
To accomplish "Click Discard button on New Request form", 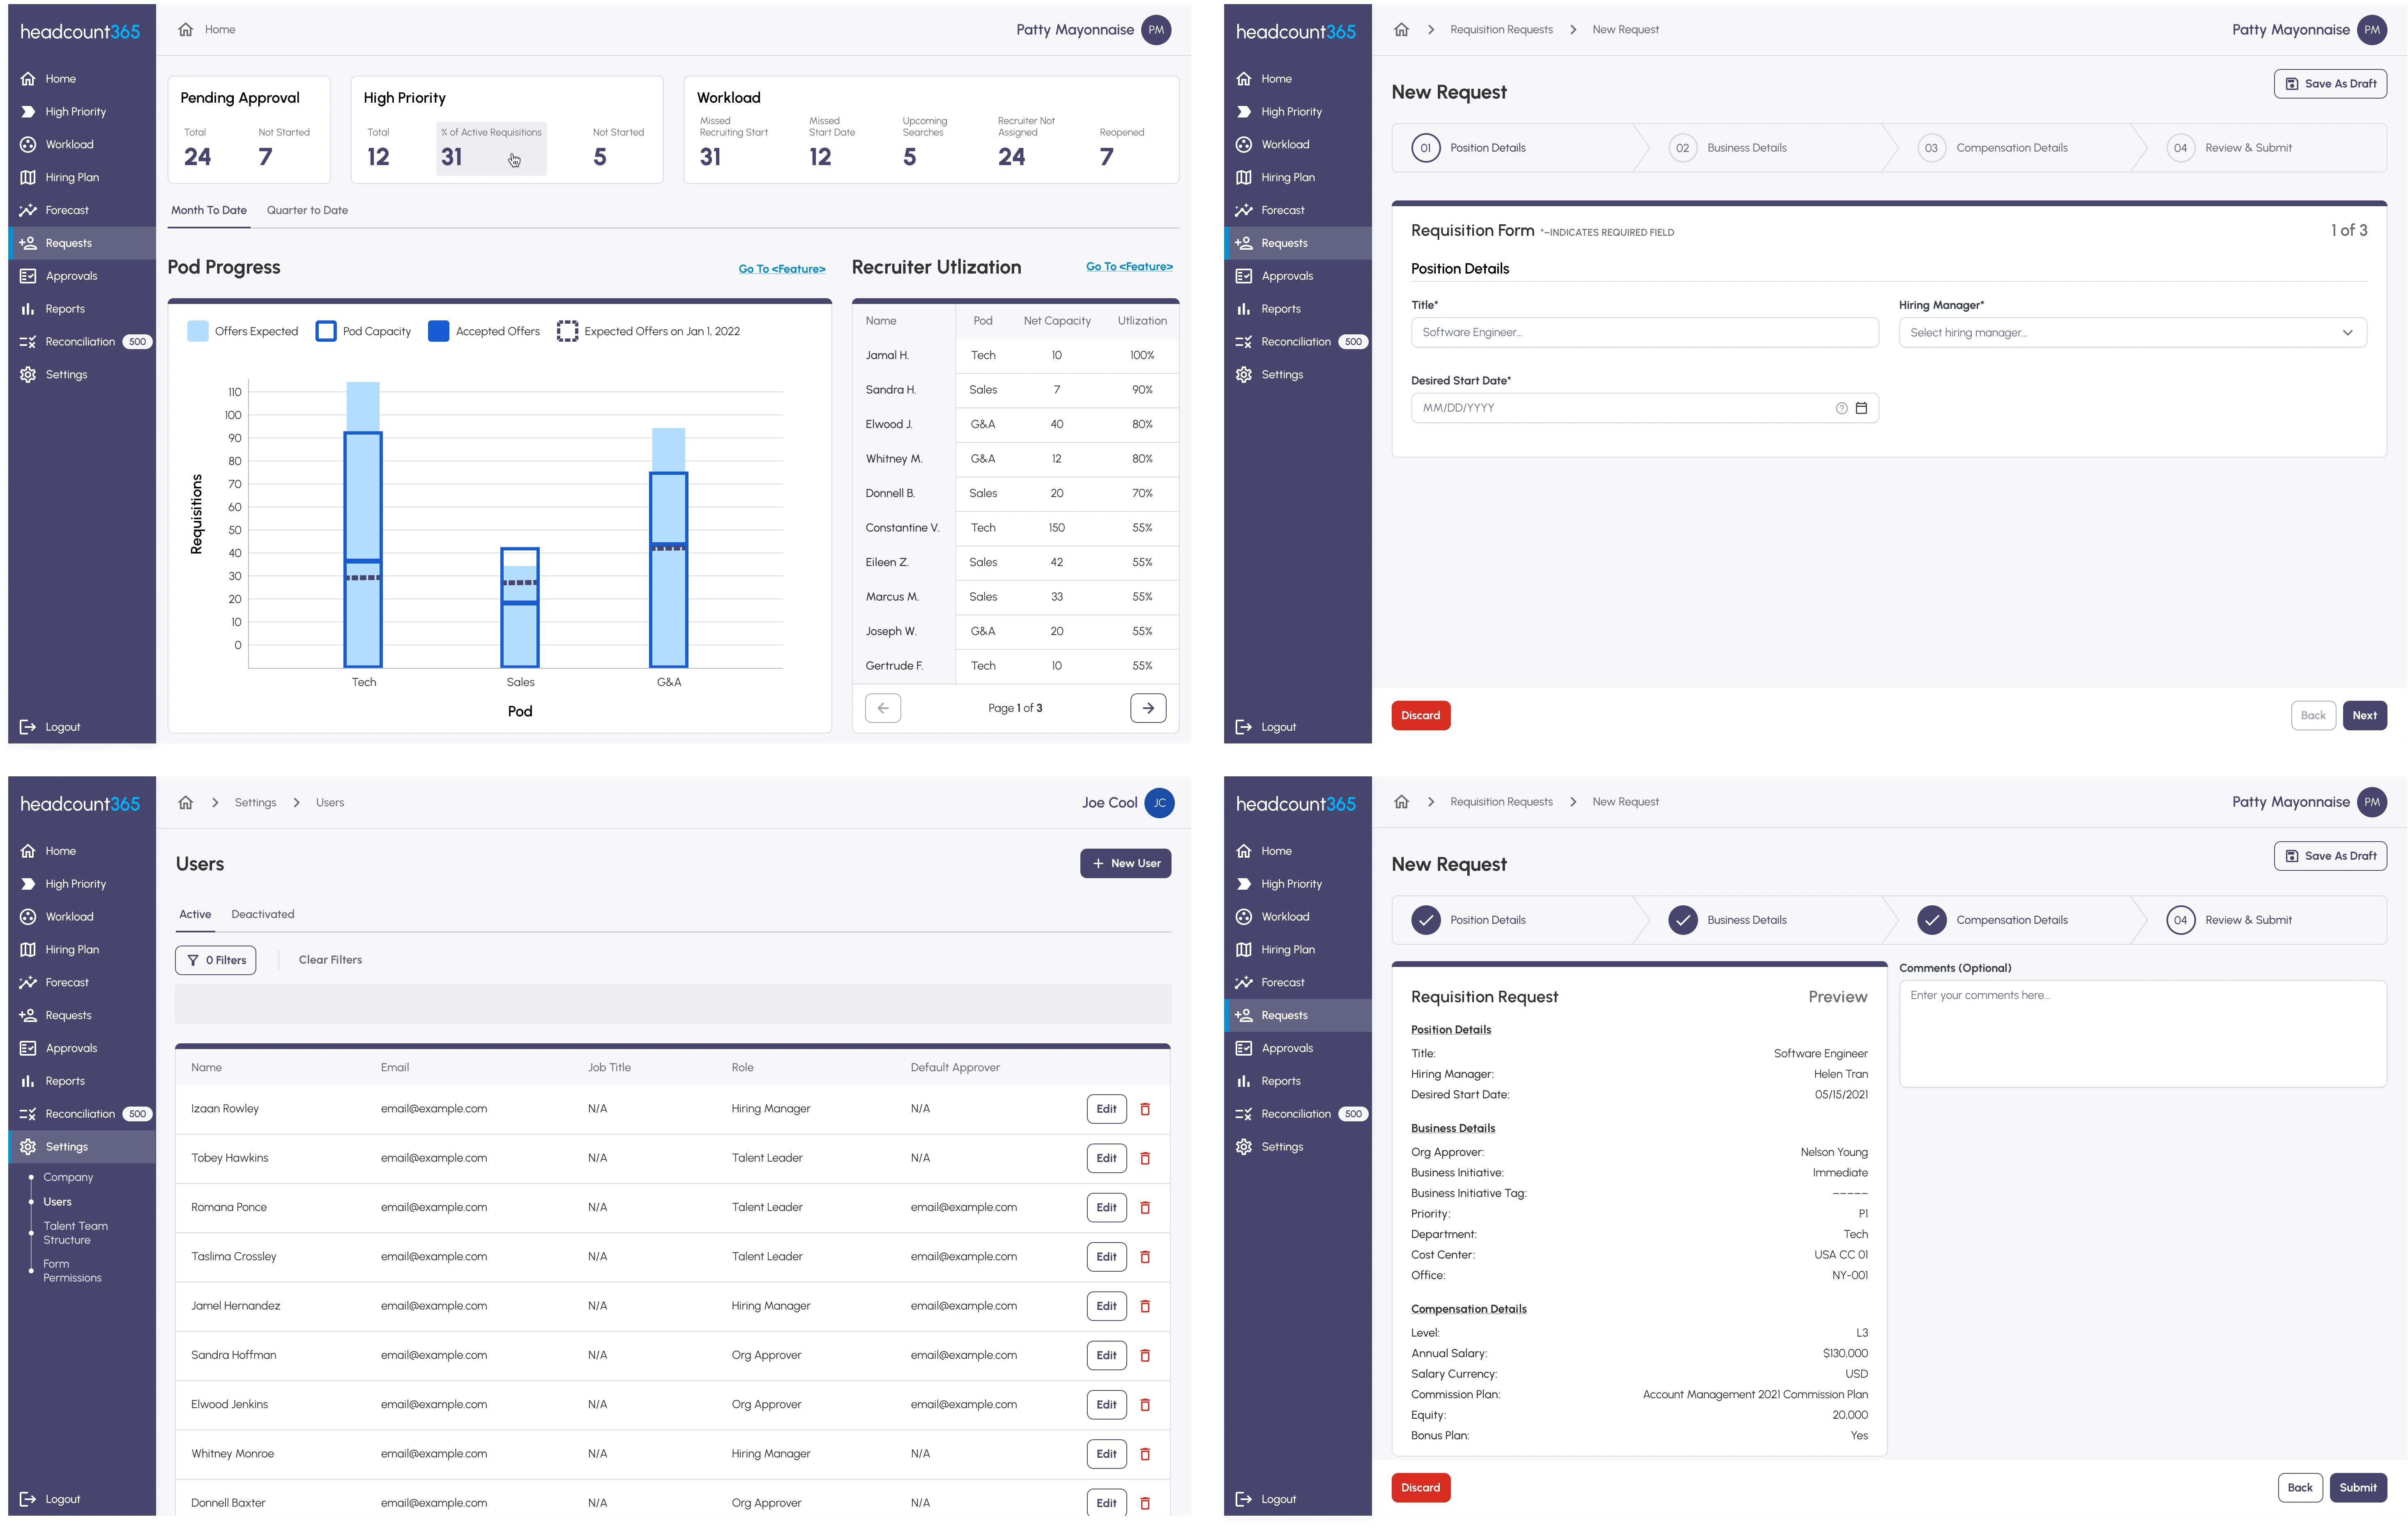I will 1422,714.
